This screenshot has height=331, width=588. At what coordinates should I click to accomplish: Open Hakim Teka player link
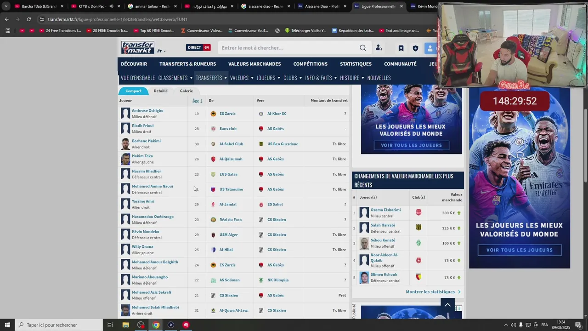[142, 156]
